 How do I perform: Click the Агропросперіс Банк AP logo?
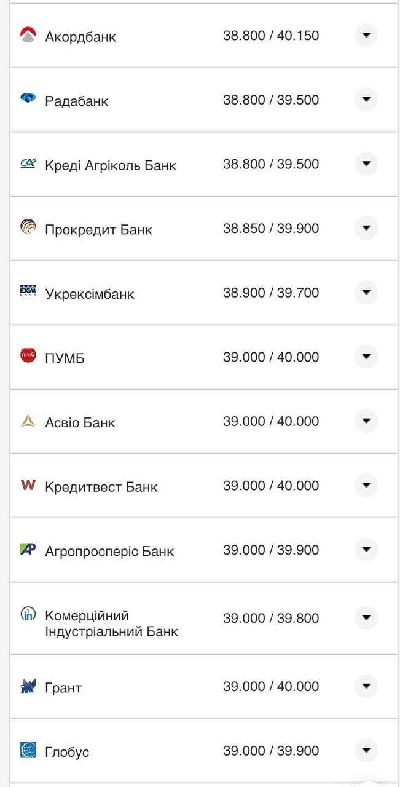tap(28, 549)
